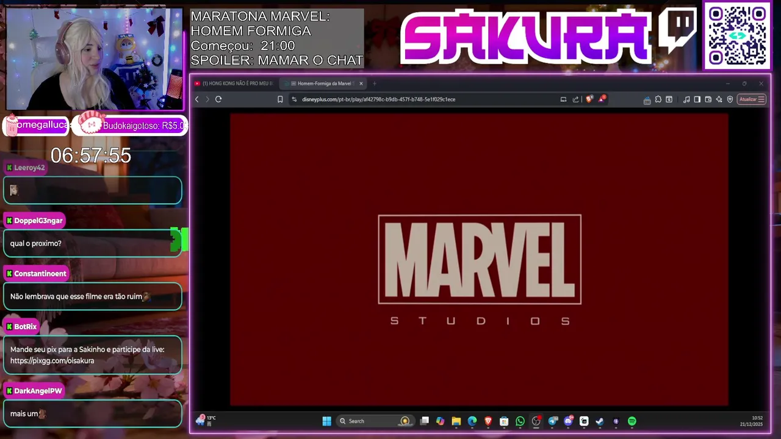The width and height of the screenshot is (781, 439).
Task: Click the browser forward arrow
Action: (207, 99)
